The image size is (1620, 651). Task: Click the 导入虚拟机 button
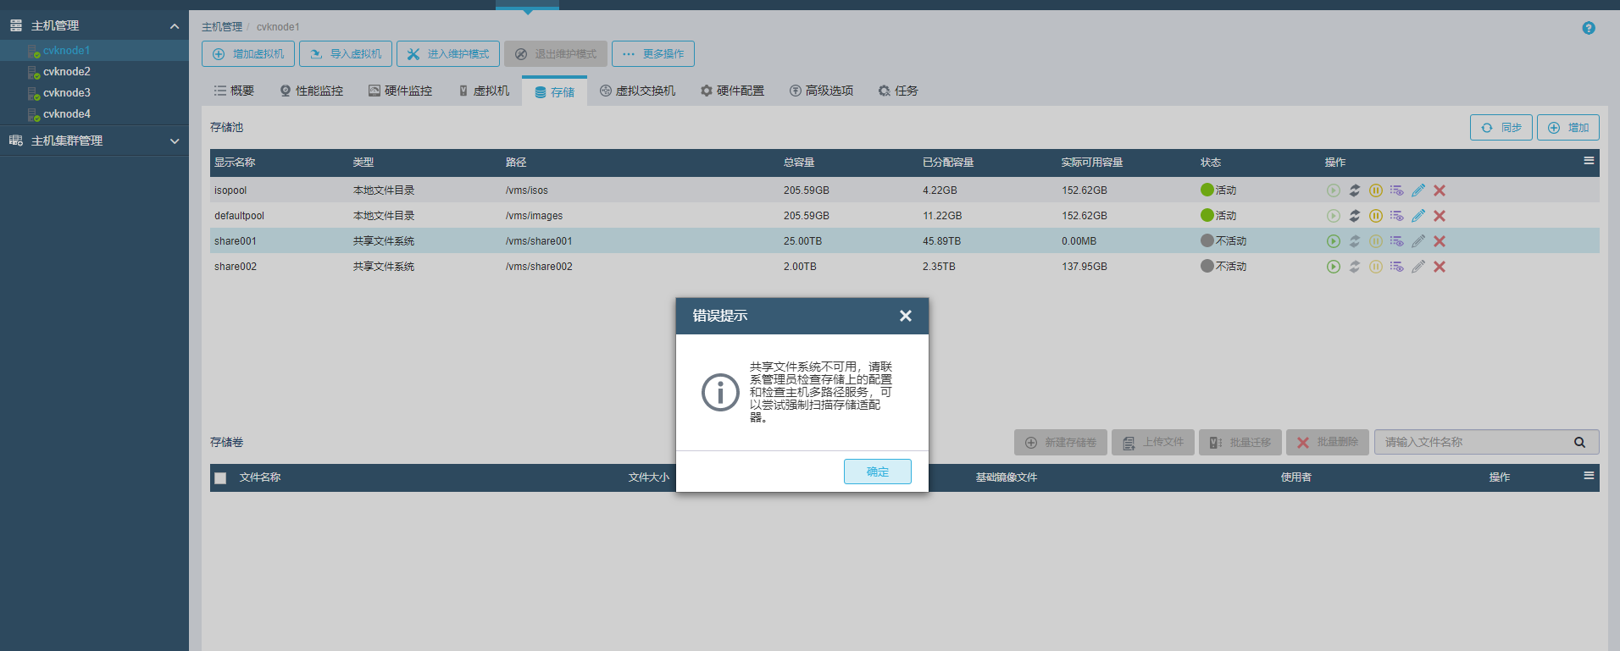click(x=346, y=54)
